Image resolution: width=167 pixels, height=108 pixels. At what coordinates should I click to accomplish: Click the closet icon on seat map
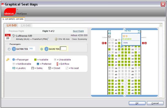point(110,37)
